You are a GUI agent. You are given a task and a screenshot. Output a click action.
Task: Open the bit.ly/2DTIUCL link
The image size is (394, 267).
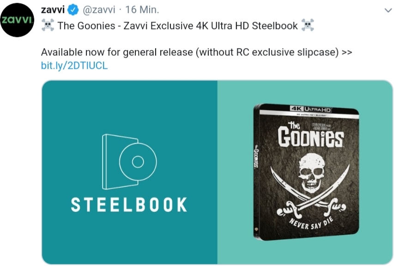click(74, 66)
